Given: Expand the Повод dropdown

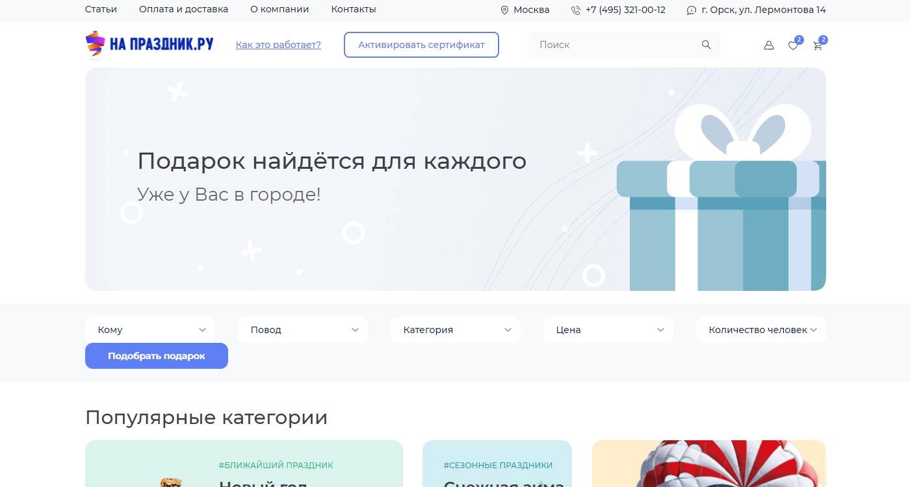Looking at the screenshot, I should coord(303,330).
